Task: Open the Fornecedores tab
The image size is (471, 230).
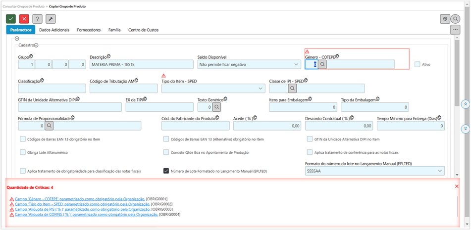Action: (89, 30)
